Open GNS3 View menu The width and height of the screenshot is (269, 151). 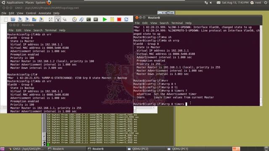pyautogui.click(x=20, y=13)
